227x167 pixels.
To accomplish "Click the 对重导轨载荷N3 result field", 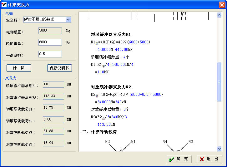I will pos(53,131).
